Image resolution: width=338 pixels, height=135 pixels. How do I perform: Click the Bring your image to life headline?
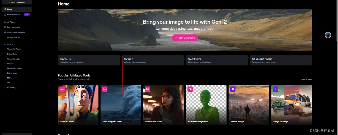point(185,22)
